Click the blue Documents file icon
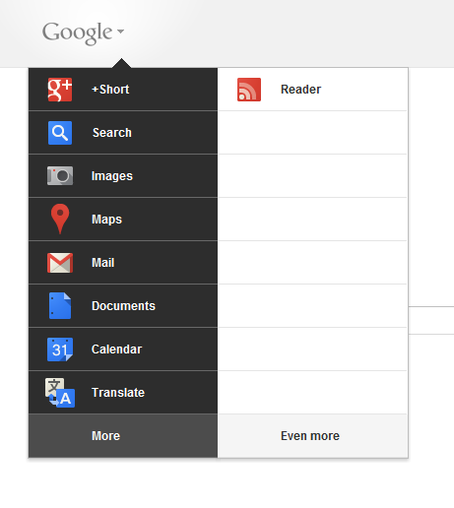 pos(60,305)
